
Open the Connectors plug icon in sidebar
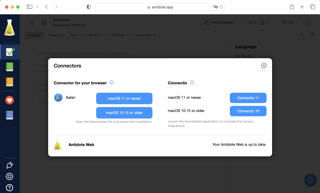10,165
